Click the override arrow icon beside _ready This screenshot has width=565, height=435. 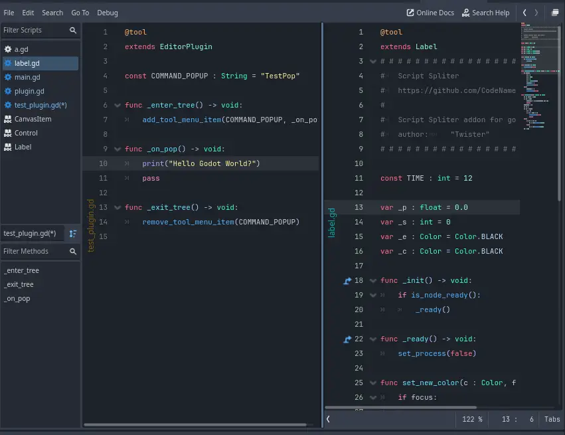click(347, 339)
